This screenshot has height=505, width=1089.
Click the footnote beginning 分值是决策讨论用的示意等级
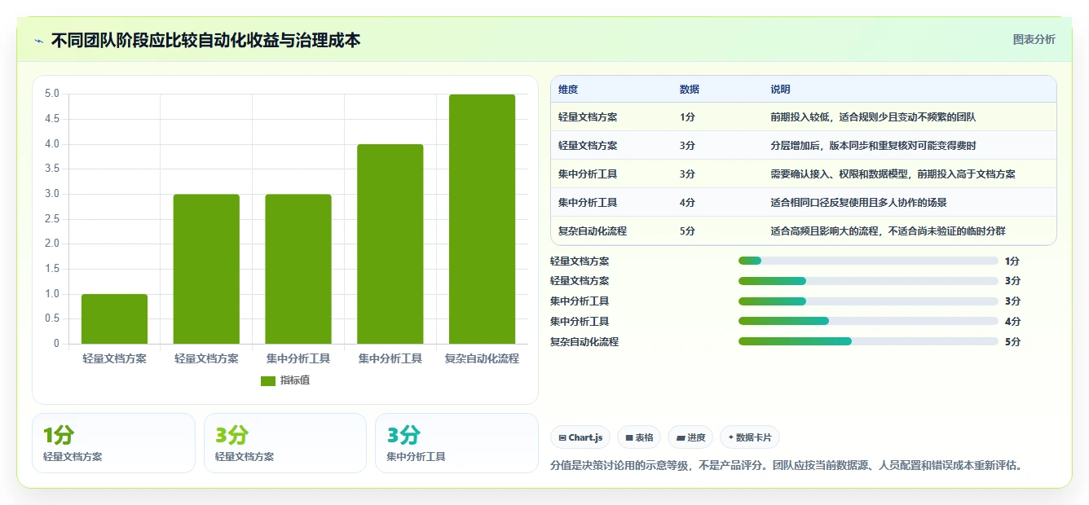[787, 466]
